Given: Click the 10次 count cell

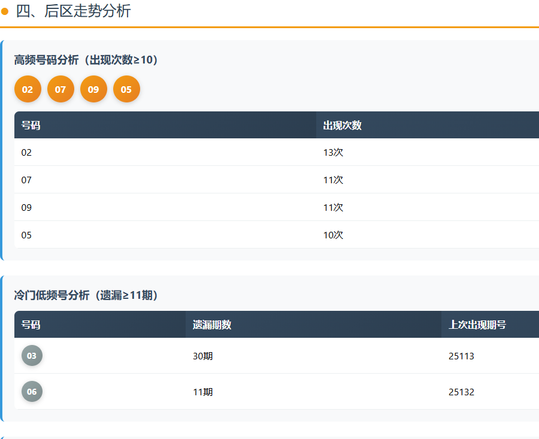Looking at the screenshot, I should point(333,235).
